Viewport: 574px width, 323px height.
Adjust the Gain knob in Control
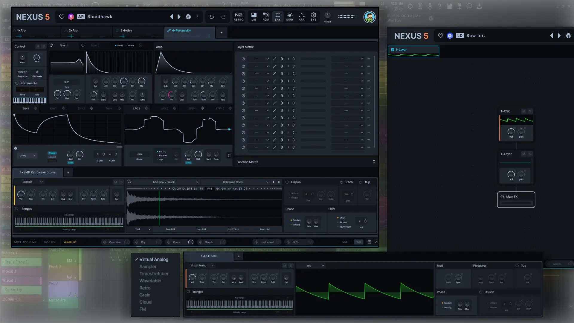point(22,57)
